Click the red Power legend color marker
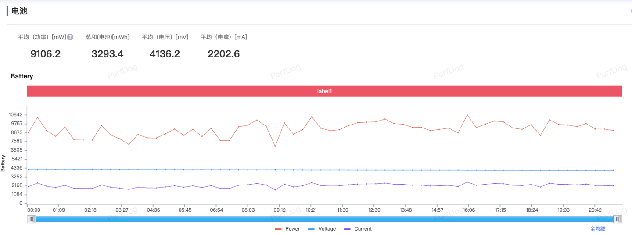Image resolution: width=632 pixels, height=235 pixels. click(x=278, y=229)
